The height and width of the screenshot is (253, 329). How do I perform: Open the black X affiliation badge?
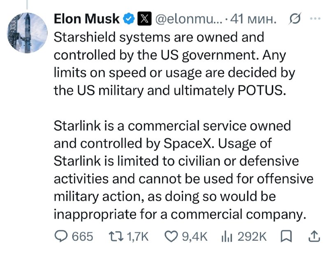(144, 18)
